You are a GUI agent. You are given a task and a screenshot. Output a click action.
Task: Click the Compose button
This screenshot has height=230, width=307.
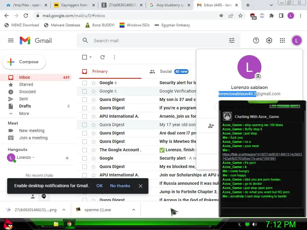click(24, 62)
